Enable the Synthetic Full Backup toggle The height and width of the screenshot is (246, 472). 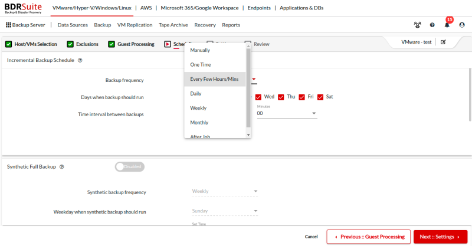click(x=129, y=167)
